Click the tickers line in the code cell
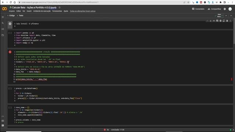Image resolution: width=235 pixels, height=132 pixels. (43, 62)
